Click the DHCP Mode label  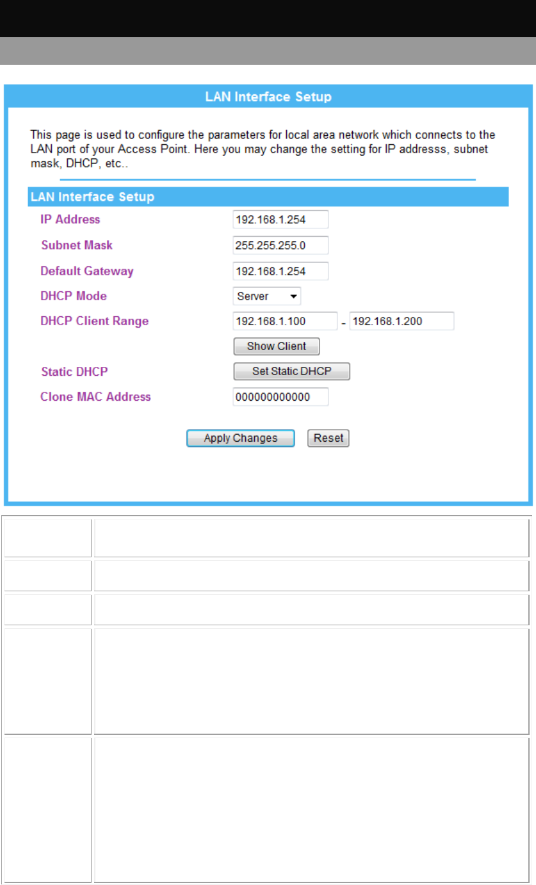(x=74, y=296)
